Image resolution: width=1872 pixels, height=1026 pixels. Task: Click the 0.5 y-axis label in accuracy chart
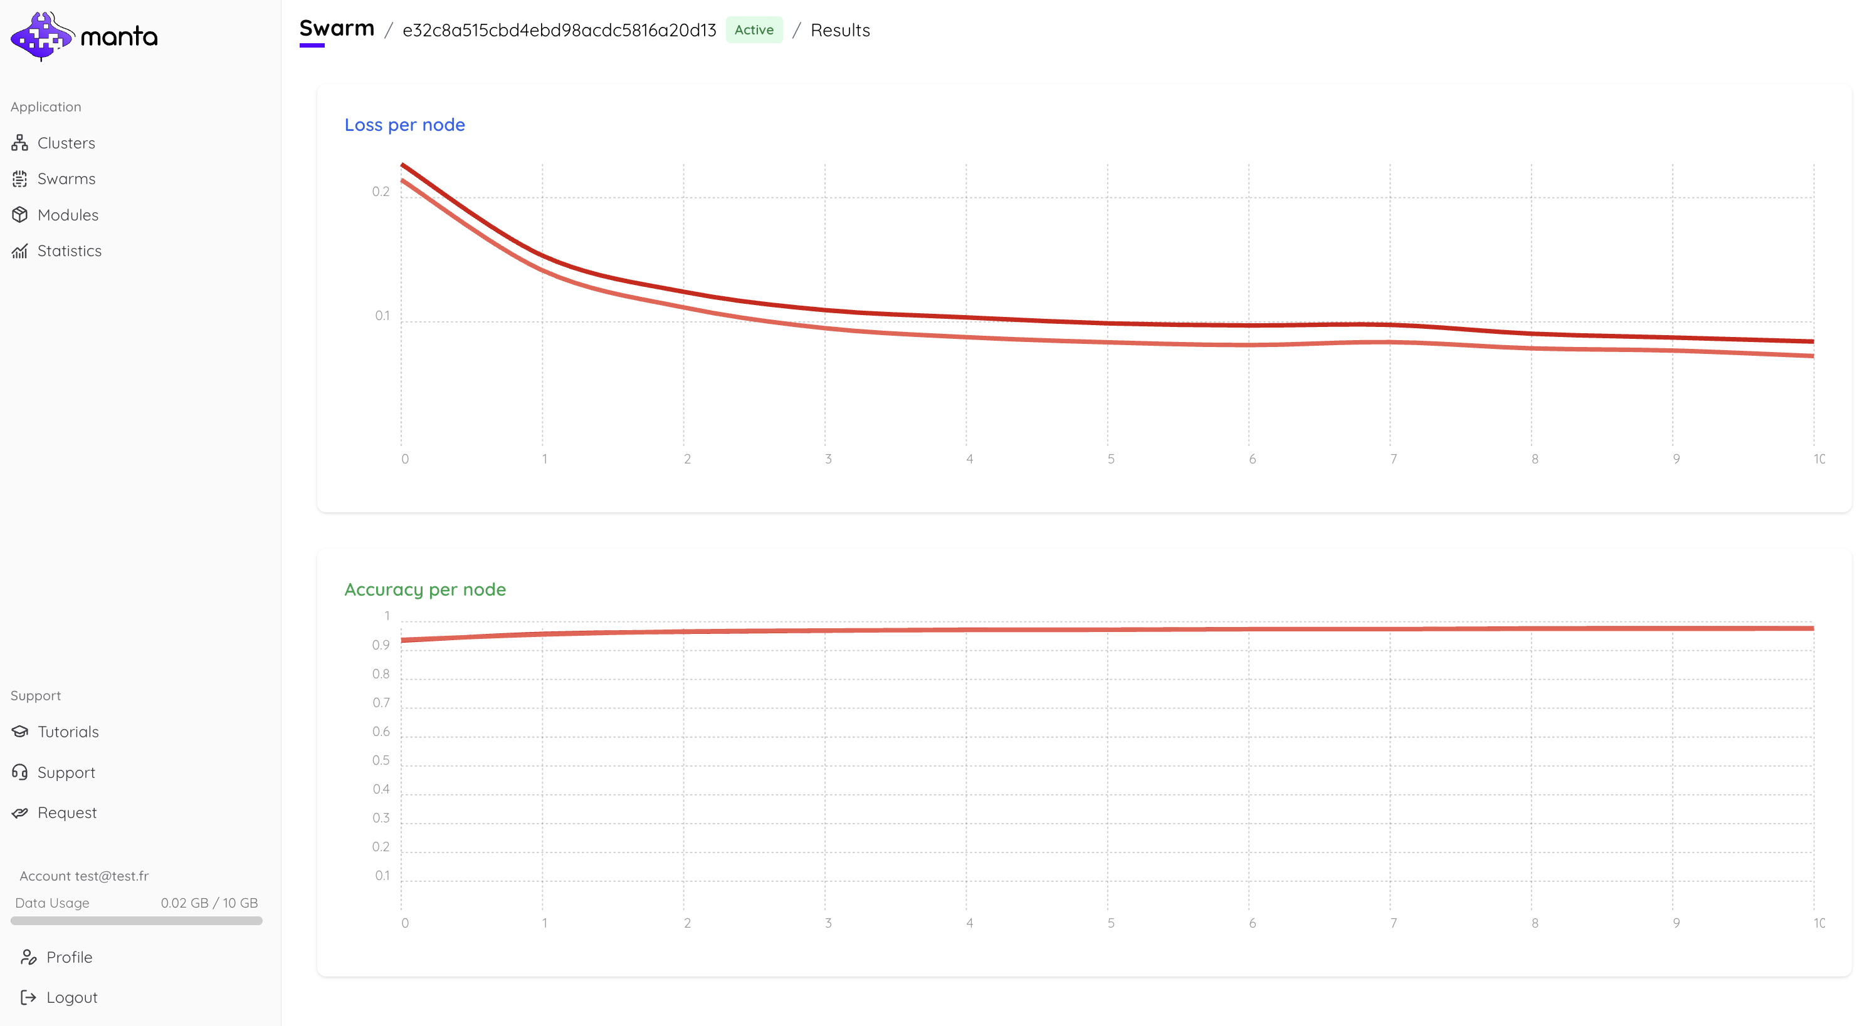381,760
